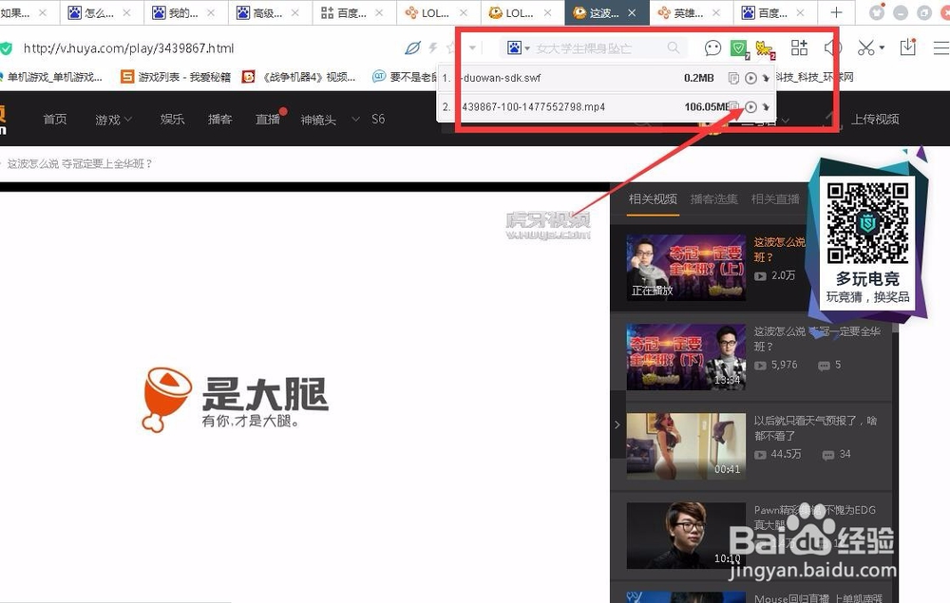Screen dimensions: 950x603
Task: Select the 相关直播 sidebar tab
Action: [775, 199]
